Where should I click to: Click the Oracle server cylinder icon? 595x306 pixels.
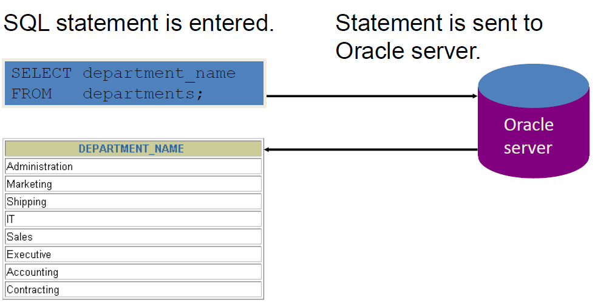click(533, 121)
